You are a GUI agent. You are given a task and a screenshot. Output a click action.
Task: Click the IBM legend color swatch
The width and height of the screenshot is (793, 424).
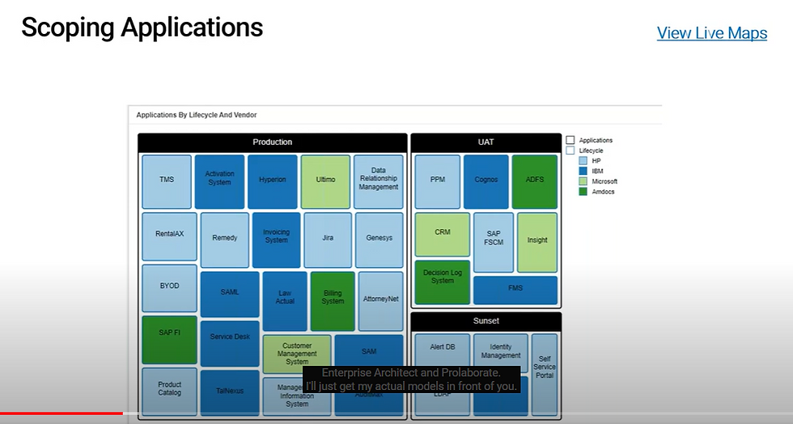pyautogui.click(x=583, y=171)
